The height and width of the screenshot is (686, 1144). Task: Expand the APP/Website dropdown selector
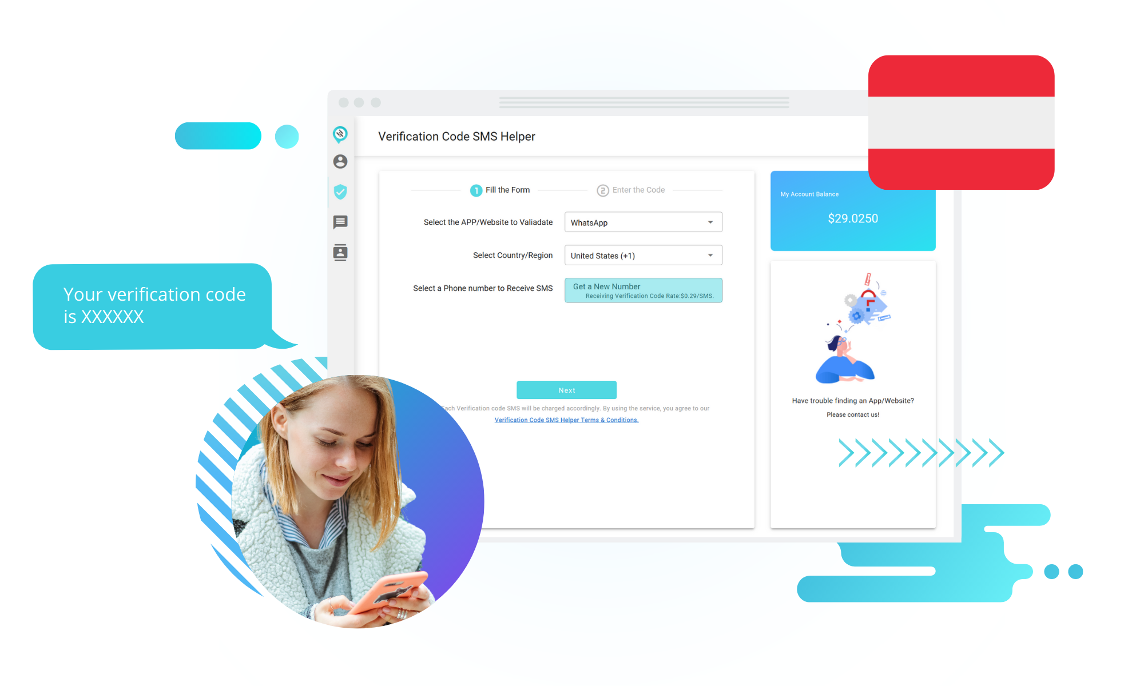point(709,221)
